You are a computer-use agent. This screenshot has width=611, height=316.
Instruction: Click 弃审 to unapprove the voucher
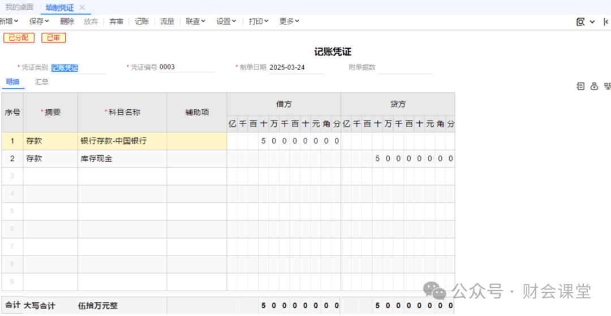[117, 22]
